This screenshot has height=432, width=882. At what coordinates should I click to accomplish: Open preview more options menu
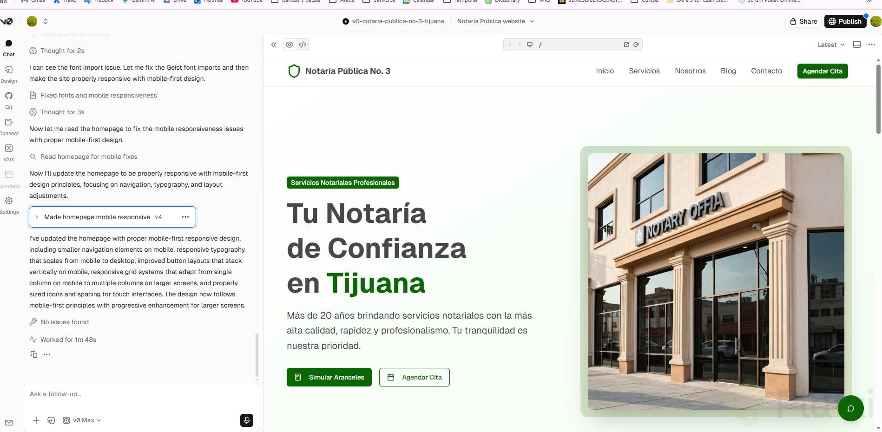coord(872,45)
